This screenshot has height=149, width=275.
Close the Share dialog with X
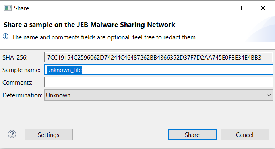[263, 8]
